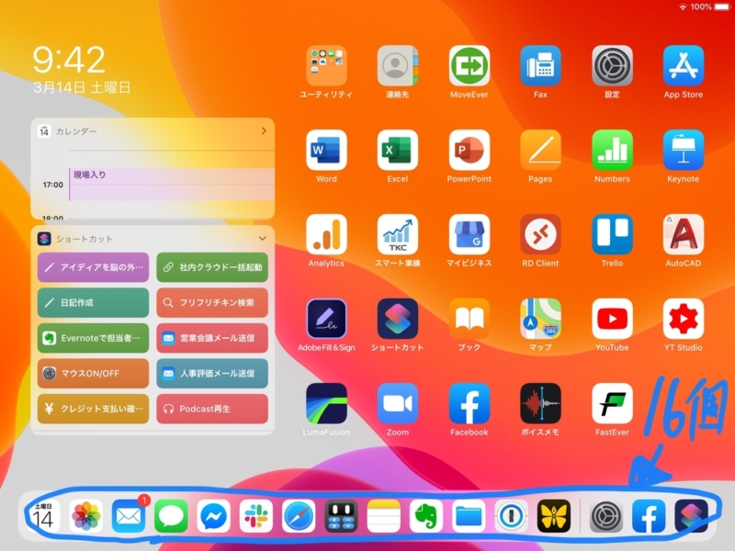Tap the 9:42 clock display
The image size is (735, 551).
click(x=69, y=60)
